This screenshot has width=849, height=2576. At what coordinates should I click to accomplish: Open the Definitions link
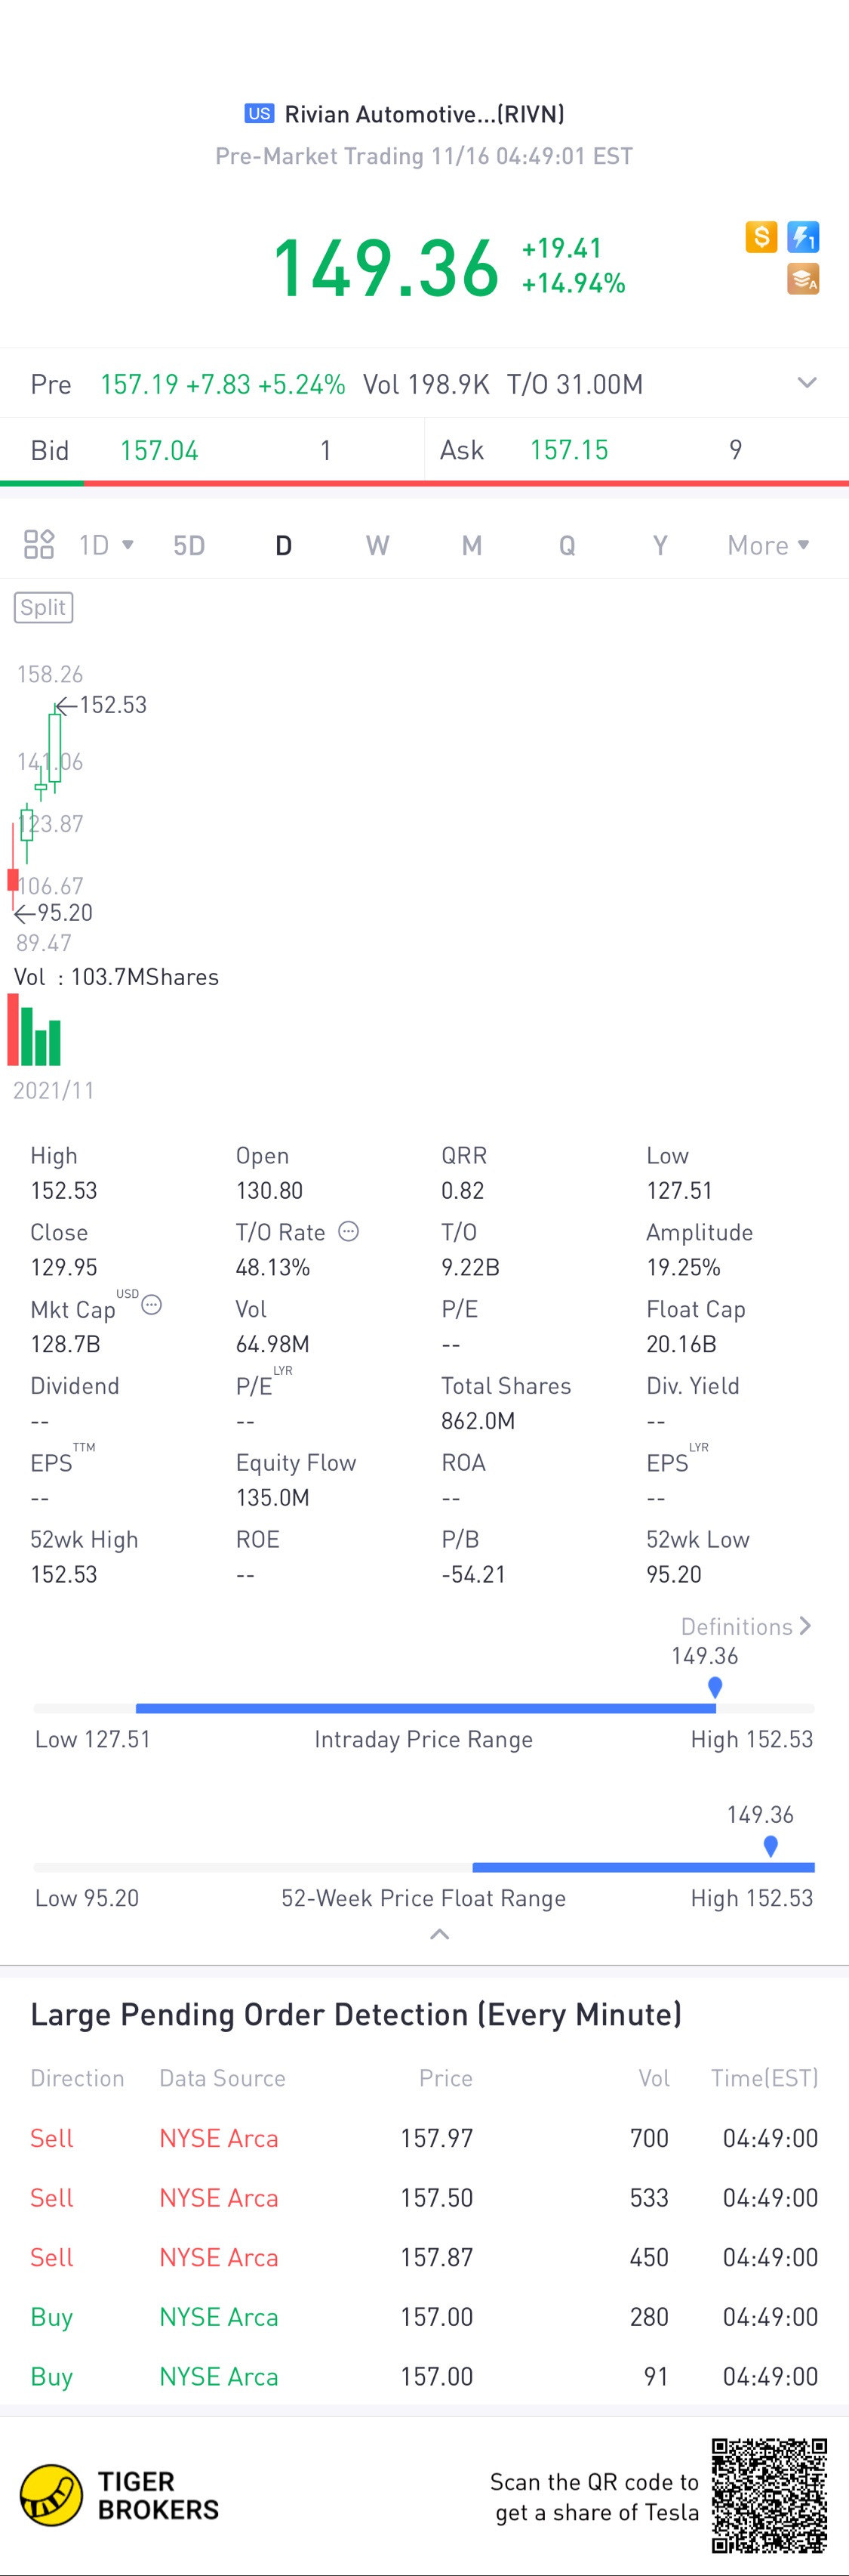745,1626
